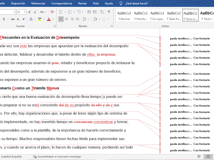
Task: Apply the Table Pa... style
Action: coord(174,16)
